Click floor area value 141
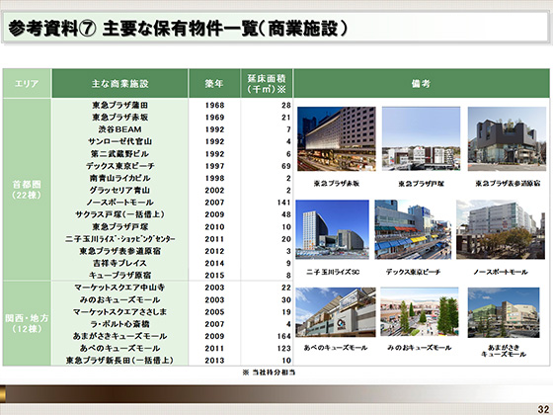553x415 pixels. click(x=284, y=203)
